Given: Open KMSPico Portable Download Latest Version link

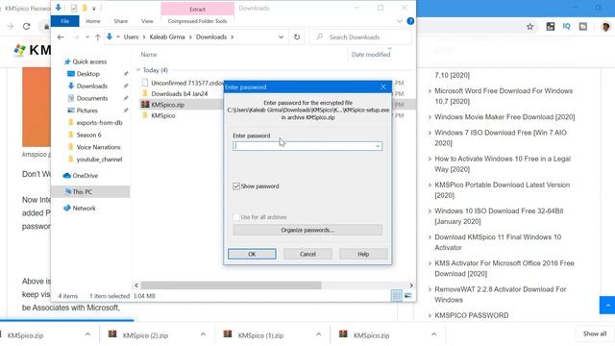Looking at the screenshot, I should (x=502, y=190).
